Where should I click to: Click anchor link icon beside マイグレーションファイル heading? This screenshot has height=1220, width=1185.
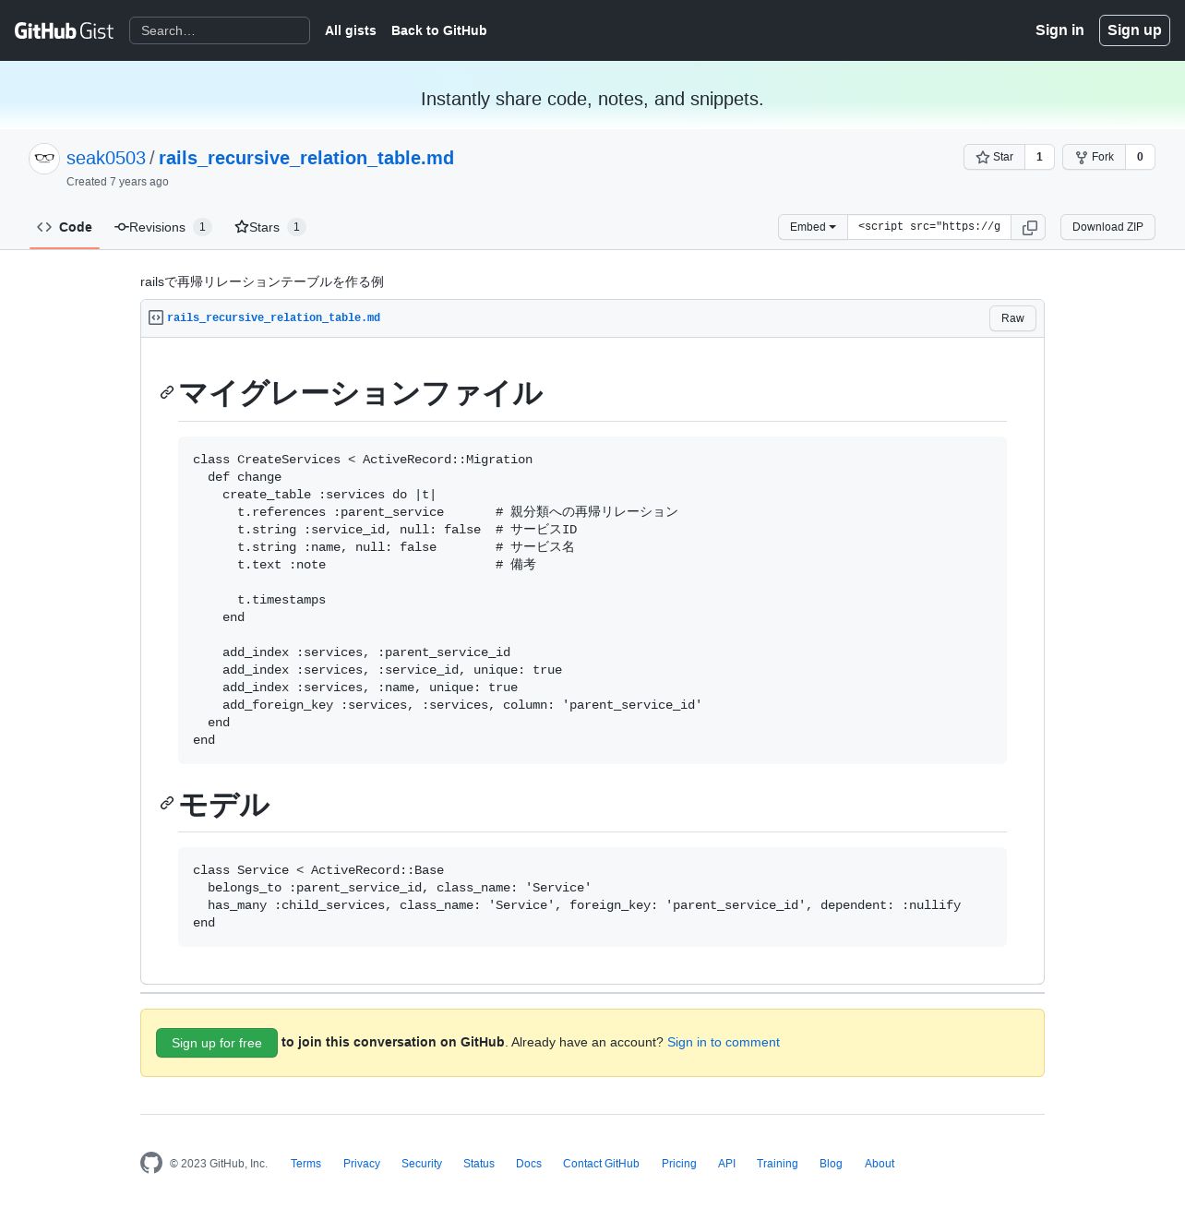tap(167, 392)
